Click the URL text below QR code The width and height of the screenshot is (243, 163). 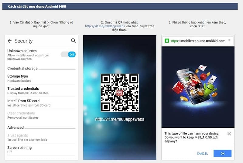pyautogui.click(x=120, y=119)
